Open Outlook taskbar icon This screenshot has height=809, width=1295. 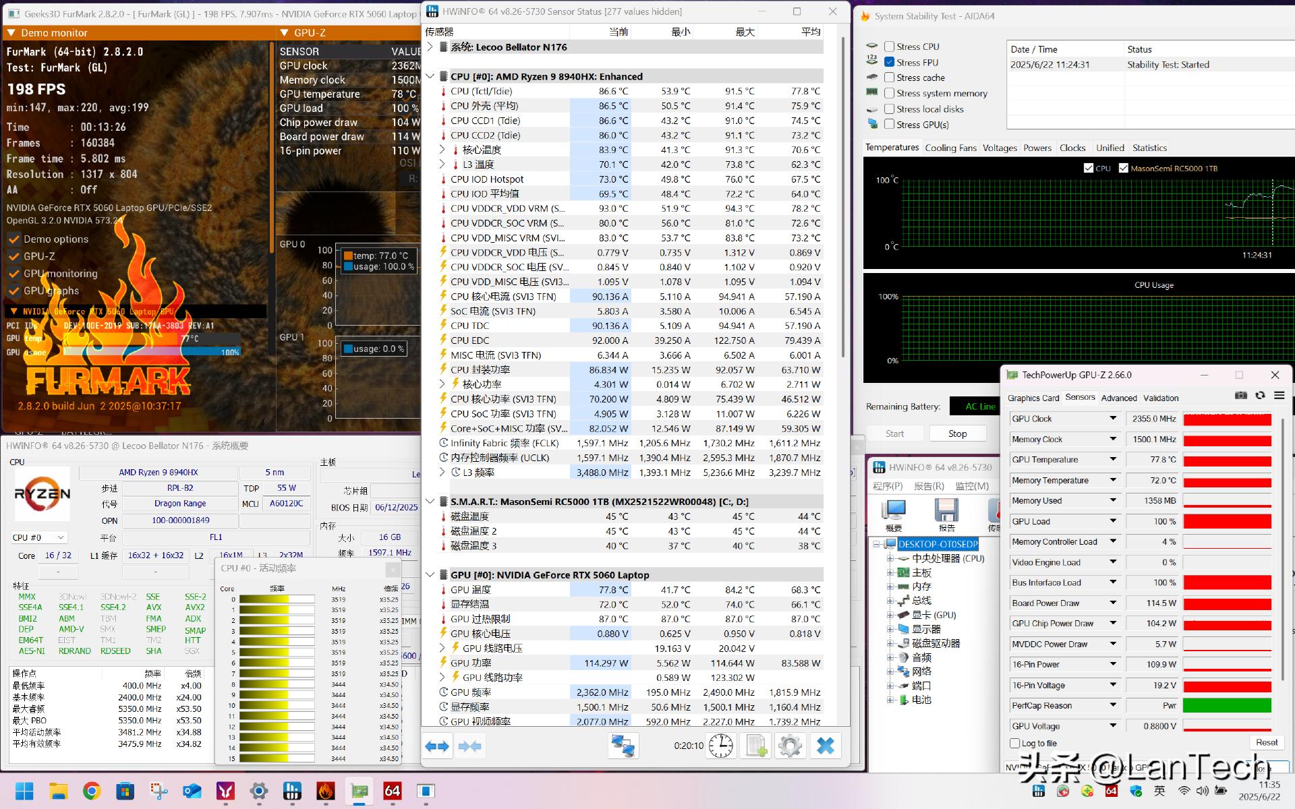click(192, 791)
